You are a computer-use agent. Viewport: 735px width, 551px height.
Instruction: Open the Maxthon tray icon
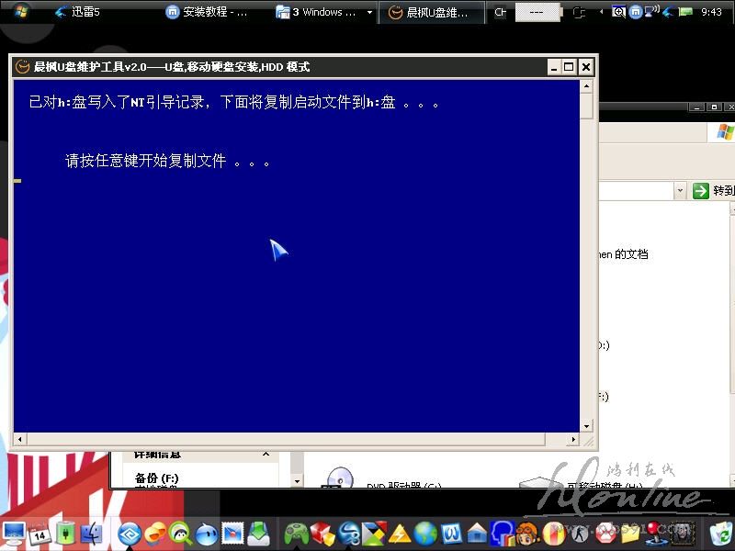click(635, 12)
